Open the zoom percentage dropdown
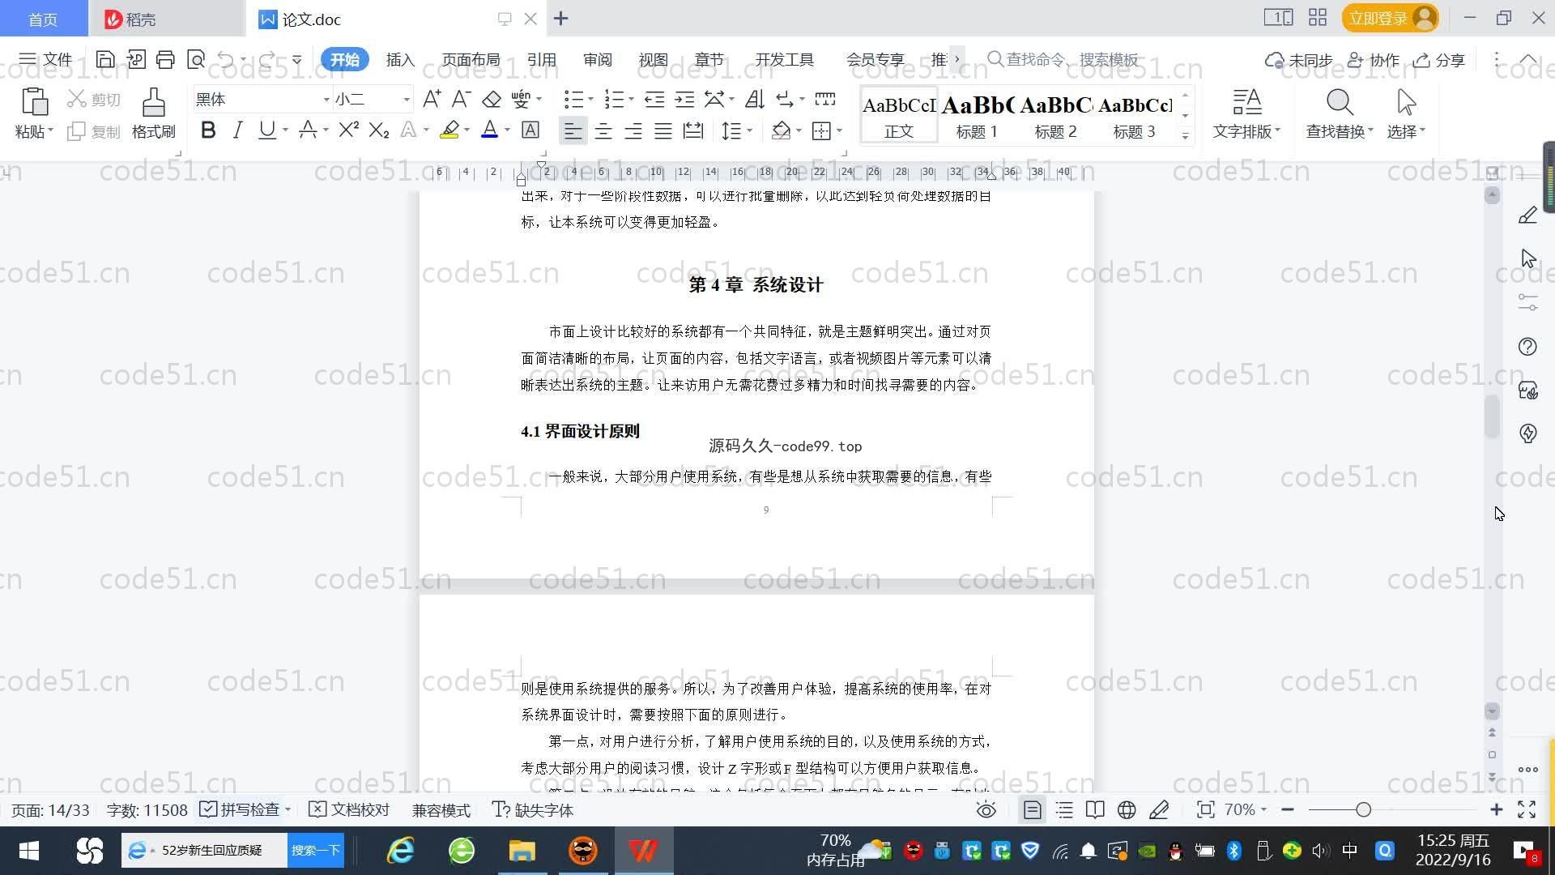1555x875 pixels. click(x=1263, y=809)
